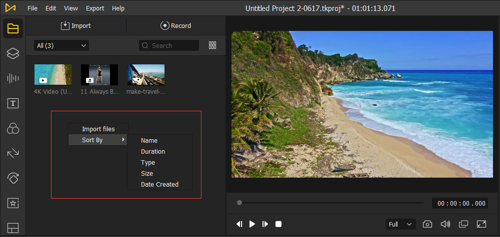This screenshot has height=237, width=500.
Task: Select the 4K Video beach thumbnail
Action: tap(53, 75)
